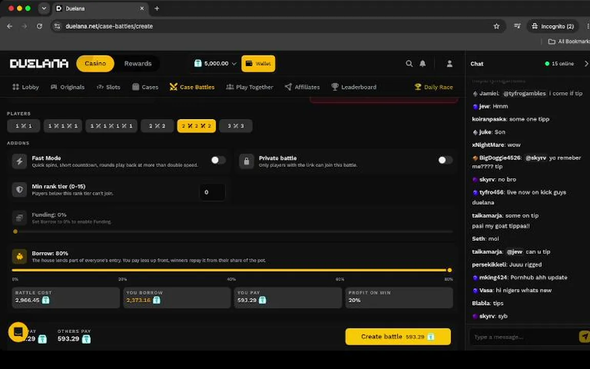Switch to Rewards tab
Image resolution: width=590 pixels, height=369 pixels.
click(x=138, y=64)
